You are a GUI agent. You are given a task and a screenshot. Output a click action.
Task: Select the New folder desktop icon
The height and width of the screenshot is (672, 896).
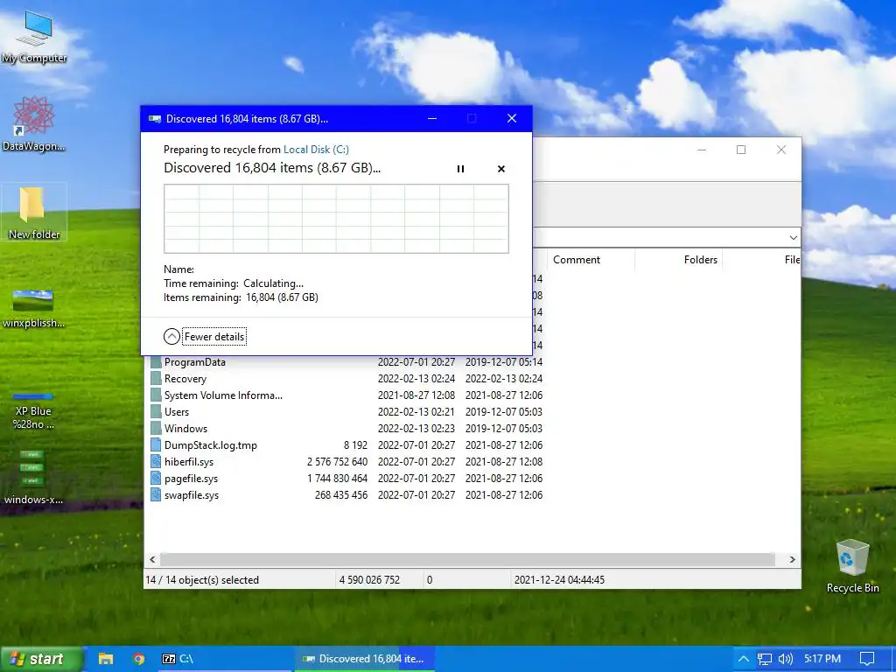pos(34,212)
